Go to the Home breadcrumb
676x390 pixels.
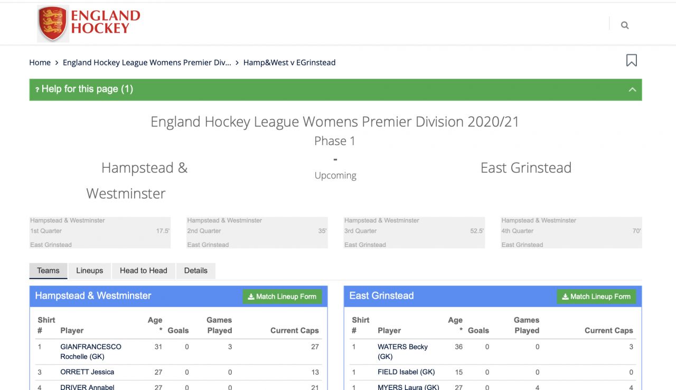(x=40, y=62)
